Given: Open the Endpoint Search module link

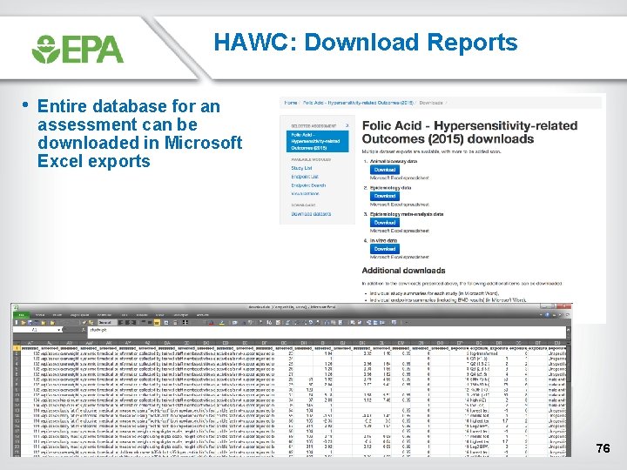Looking at the screenshot, I should point(308,185).
